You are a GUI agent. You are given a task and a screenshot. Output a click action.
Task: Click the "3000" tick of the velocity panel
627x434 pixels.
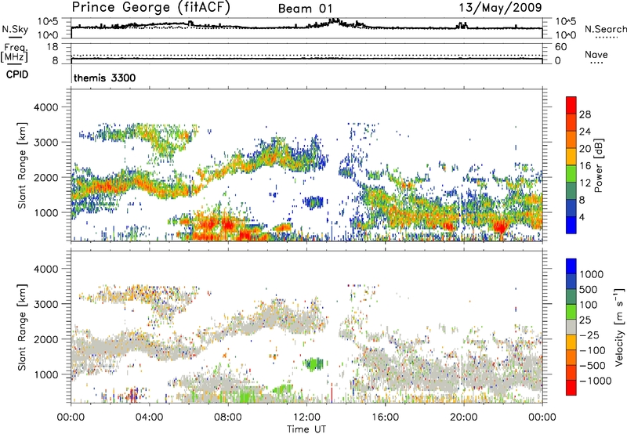[46, 304]
